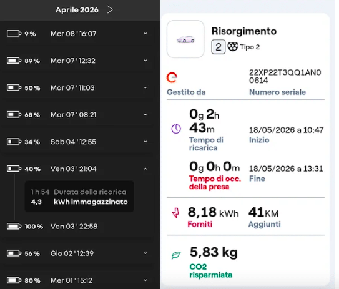Click the 8,18 kWh value
Image resolution: width=339 pixels, height=289 pixels.
click(213, 212)
